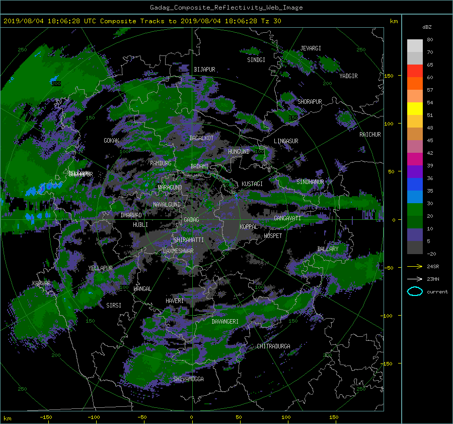Click the km unit label at bottom-left
453x424 pixels.
click(x=7, y=418)
